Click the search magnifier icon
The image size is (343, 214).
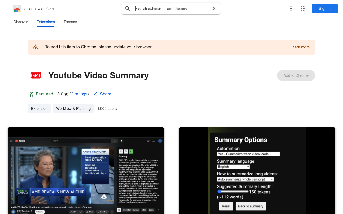pyautogui.click(x=128, y=8)
